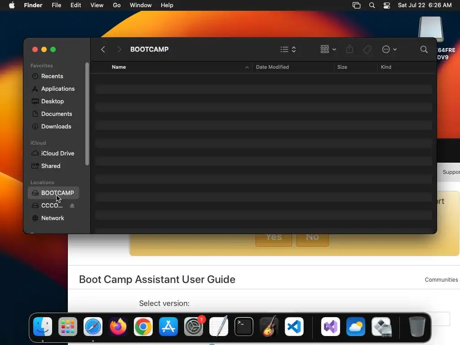
Task: Select BOOTCAMP volume in sidebar Locations
Action: pos(53,193)
